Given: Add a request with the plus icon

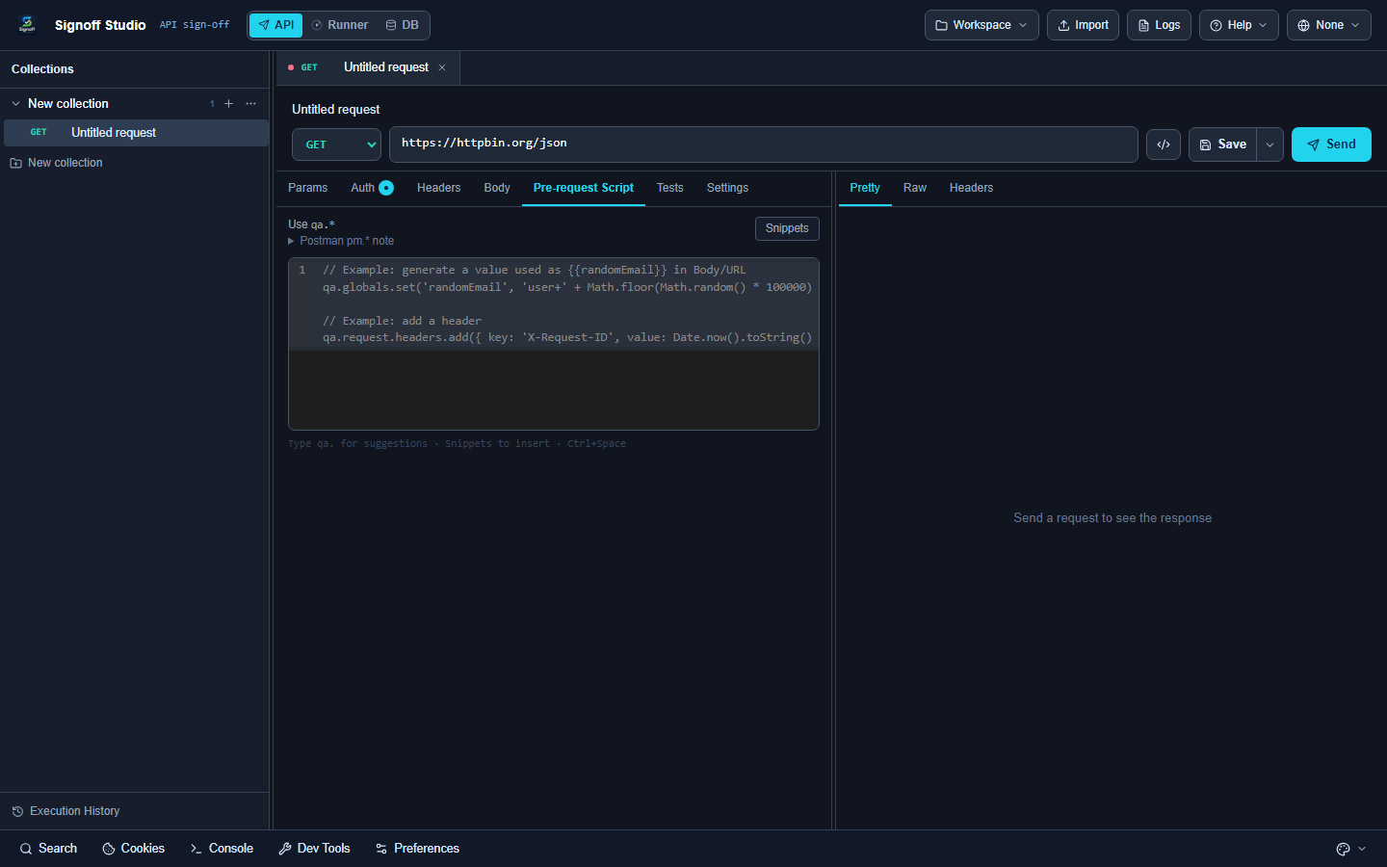Looking at the screenshot, I should pos(228,104).
